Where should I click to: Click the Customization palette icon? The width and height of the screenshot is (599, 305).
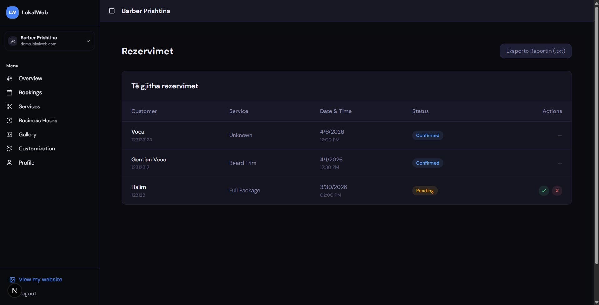(9, 149)
